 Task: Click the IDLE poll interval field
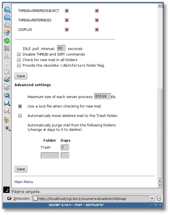tap(61, 48)
